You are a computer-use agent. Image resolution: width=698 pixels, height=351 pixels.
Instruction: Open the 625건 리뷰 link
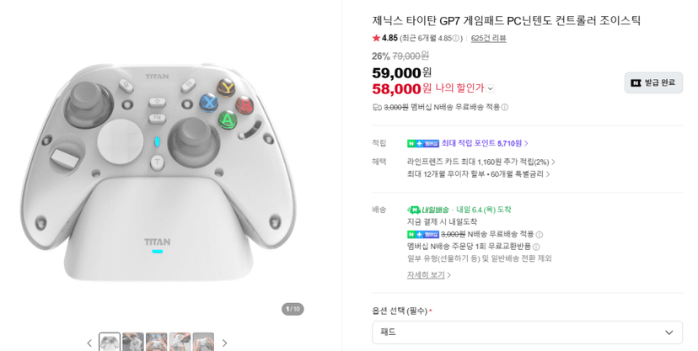click(x=488, y=39)
